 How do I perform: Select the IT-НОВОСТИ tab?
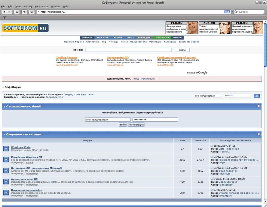[x=162, y=38]
